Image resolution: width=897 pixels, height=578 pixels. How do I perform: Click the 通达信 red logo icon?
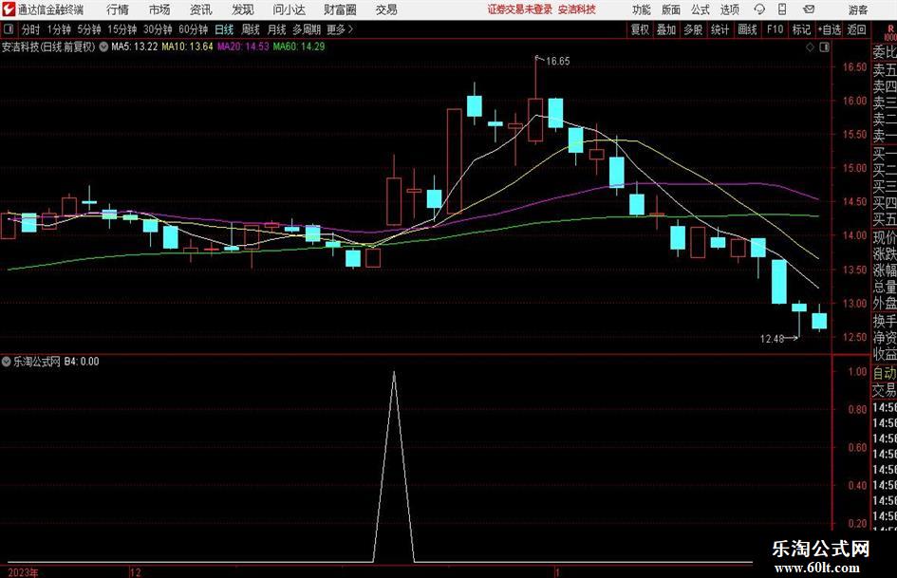point(8,9)
